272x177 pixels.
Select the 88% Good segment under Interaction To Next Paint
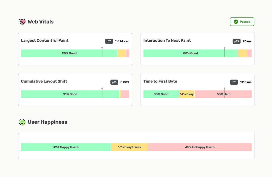point(190,53)
